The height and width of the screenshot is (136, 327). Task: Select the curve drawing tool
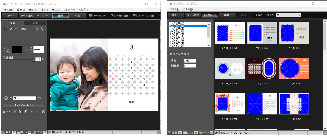coord(16,29)
